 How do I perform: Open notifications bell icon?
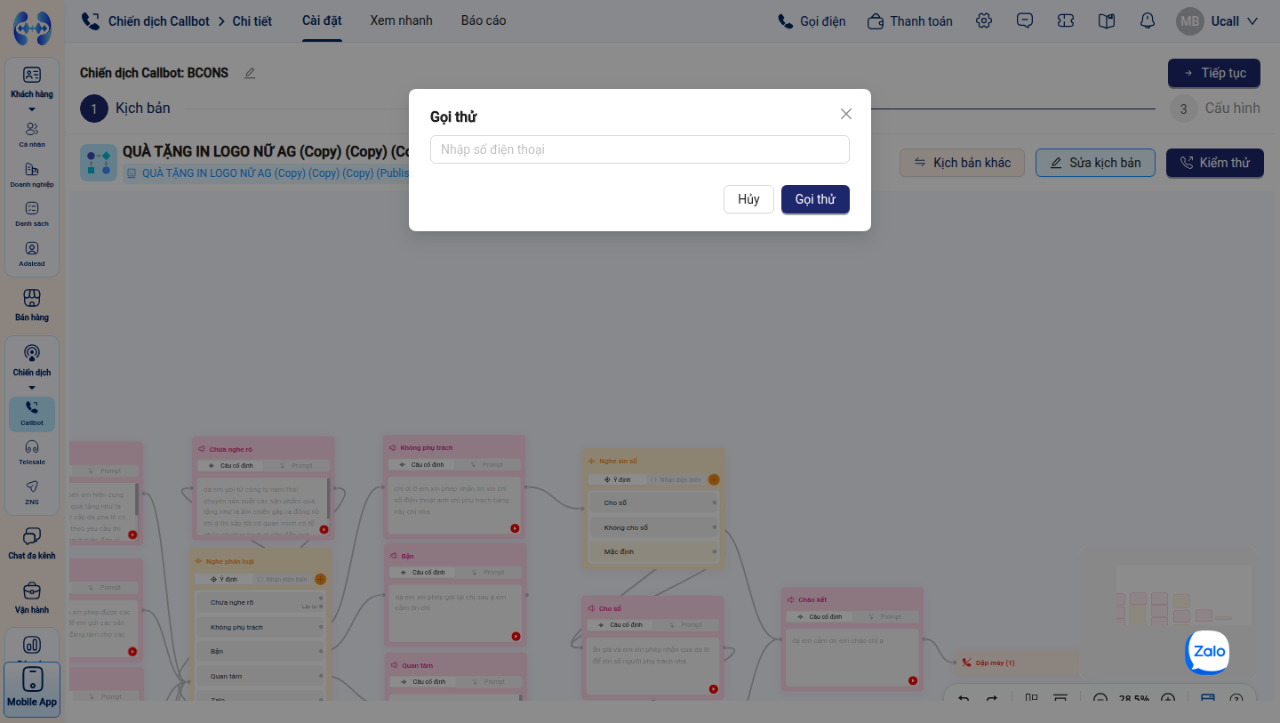[x=1148, y=20]
